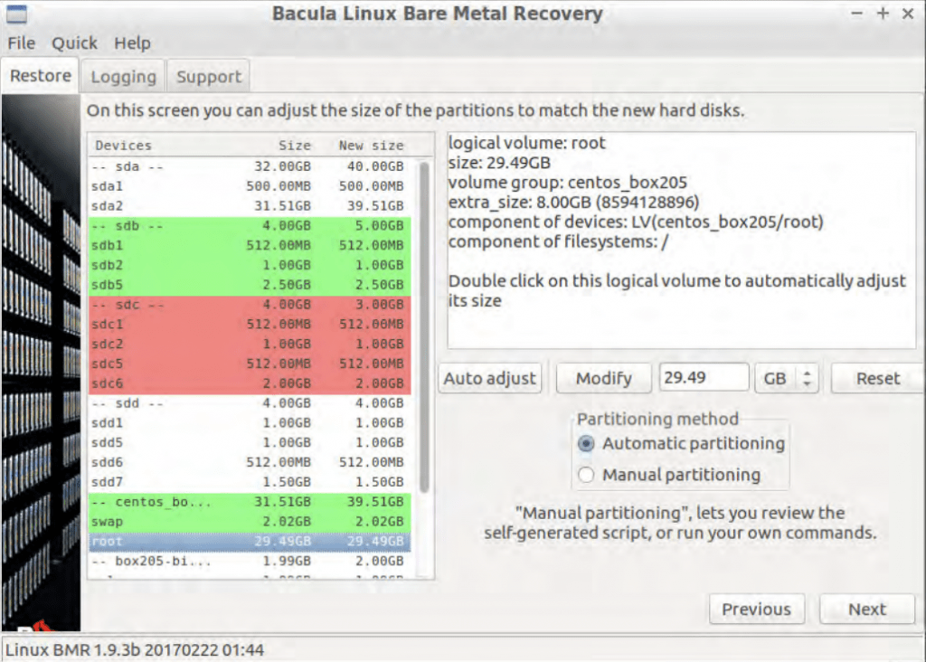
Task: Click the size value input field
Action: coord(704,379)
